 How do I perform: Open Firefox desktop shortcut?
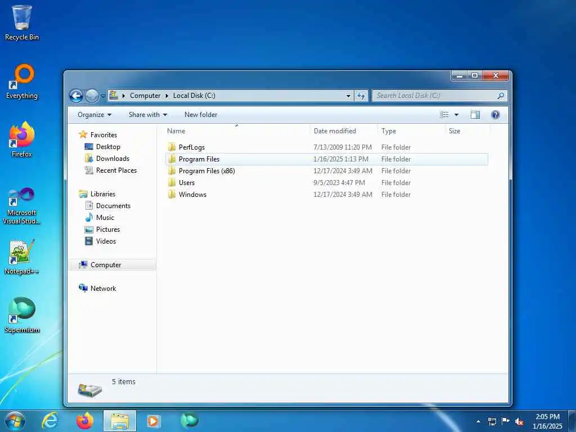click(x=22, y=139)
